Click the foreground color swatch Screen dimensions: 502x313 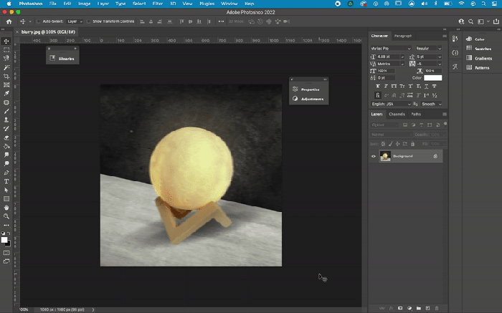(x=4, y=240)
